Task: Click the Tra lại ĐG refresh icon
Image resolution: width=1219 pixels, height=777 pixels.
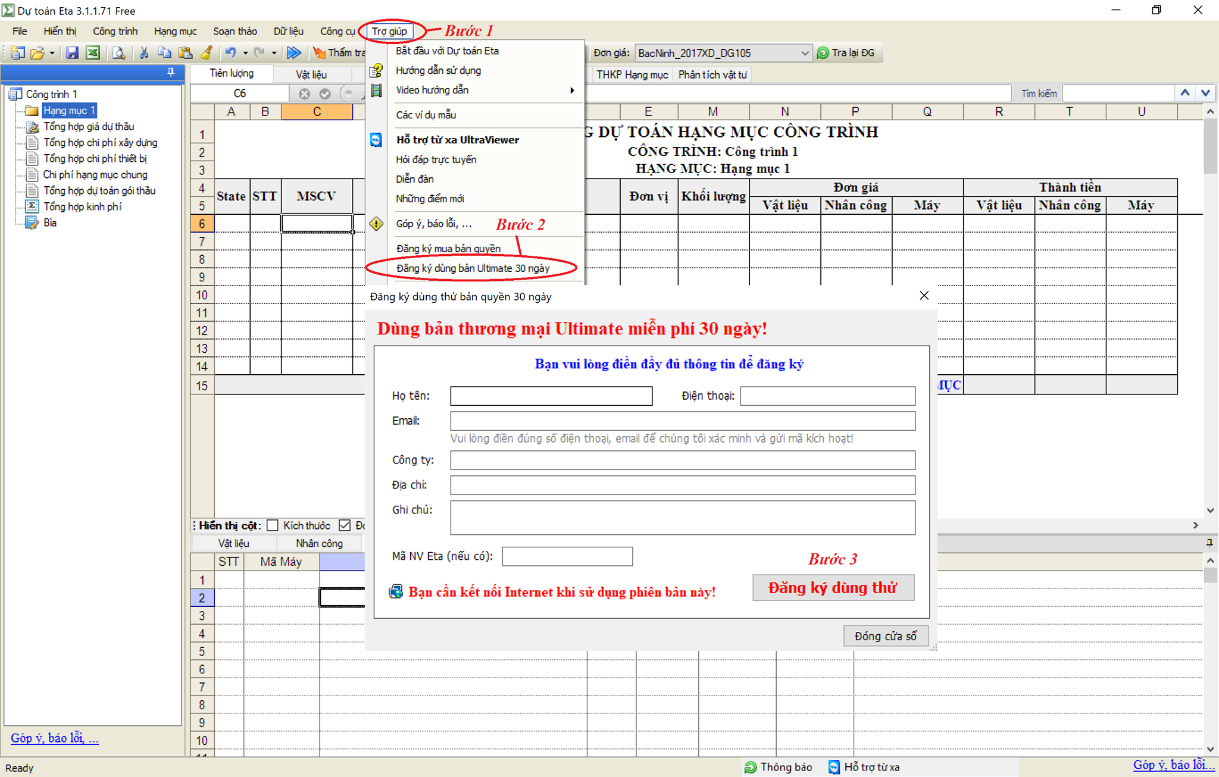Action: coord(823,53)
